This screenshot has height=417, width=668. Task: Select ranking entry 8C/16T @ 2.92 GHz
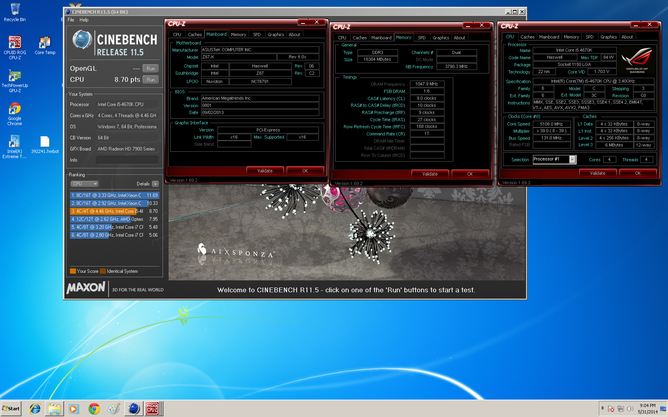click(115, 203)
